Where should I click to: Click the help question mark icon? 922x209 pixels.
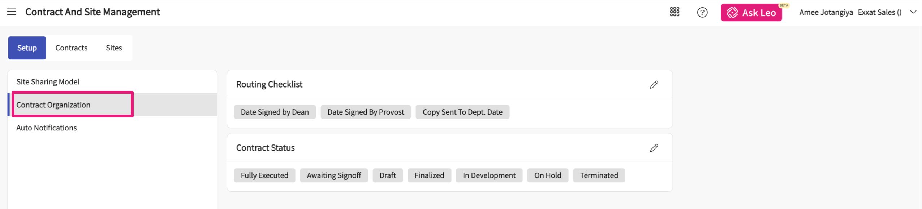pyautogui.click(x=702, y=13)
